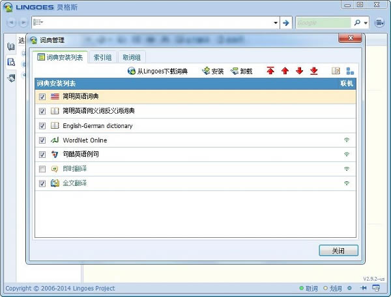Click the Lingoes parrot logo in title bar
The image size is (391, 297).
point(8,7)
